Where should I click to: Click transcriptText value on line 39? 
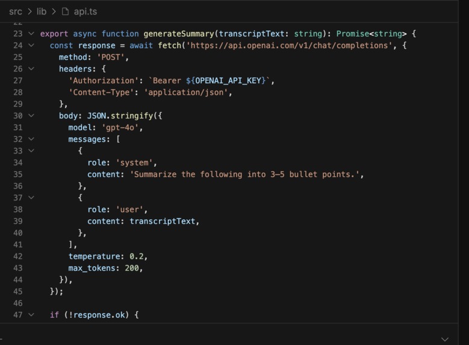pos(162,222)
